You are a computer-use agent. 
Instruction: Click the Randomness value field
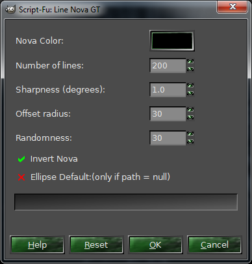click(168, 138)
